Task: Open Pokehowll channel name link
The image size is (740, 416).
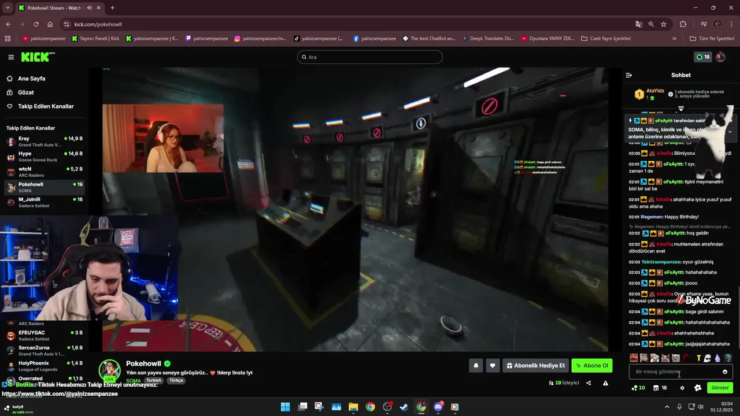Action: (x=143, y=363)
